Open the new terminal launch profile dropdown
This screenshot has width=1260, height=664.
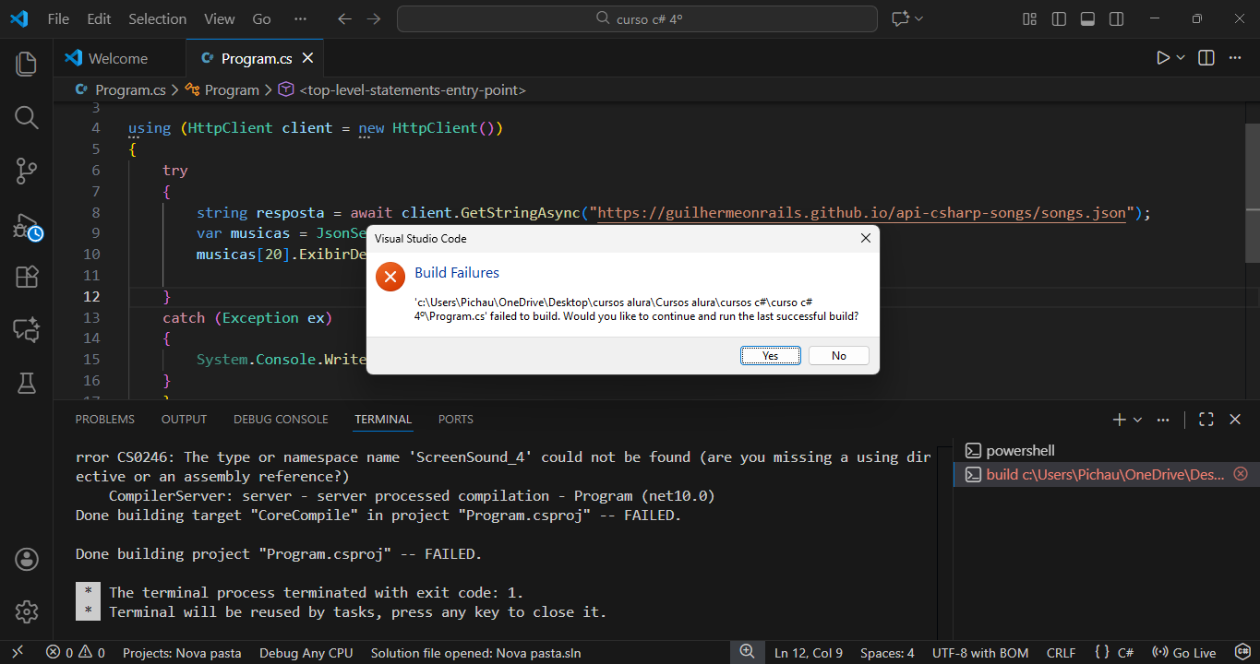(x=1137, y=420)
